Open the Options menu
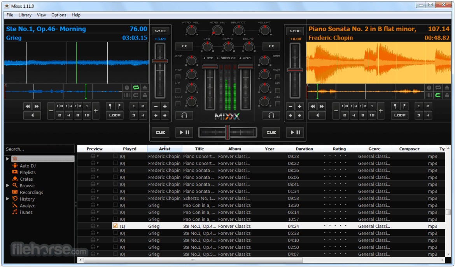 (59, 15)
